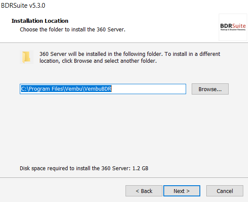This screenshot has height=202, width=248.
Task: Go to the next step with Next >
Action: coord(182,191)
